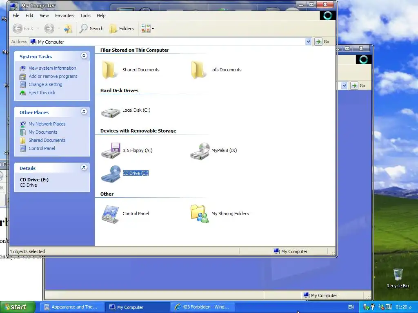The height and width of the screenshot is (313, 418).
Task: Open the Back history dropdown arrow
Action: (38, 29)
